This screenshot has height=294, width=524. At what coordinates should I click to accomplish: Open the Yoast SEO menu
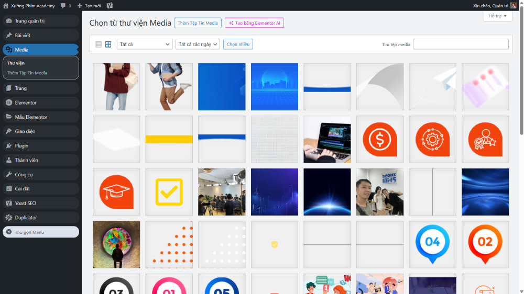tap(41, 203)
